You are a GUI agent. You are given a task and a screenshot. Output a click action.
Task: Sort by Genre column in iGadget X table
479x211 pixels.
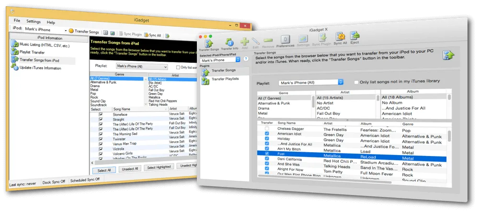point(407,124)
